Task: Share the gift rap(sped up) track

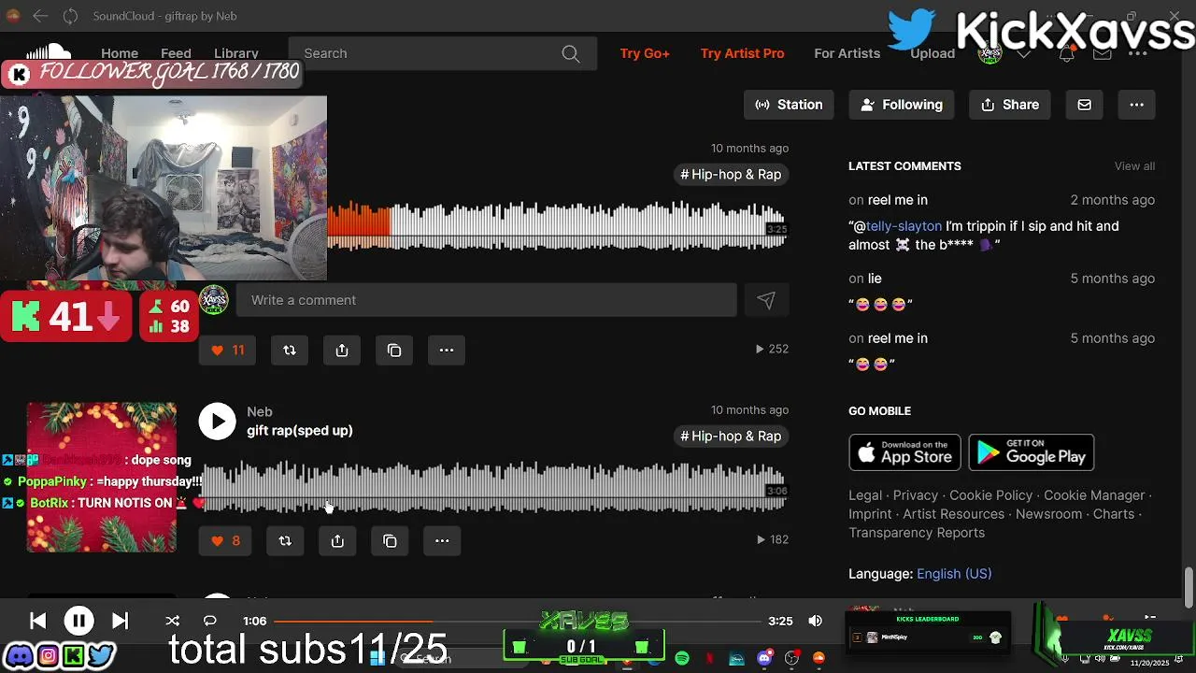Action: click(337, 540)
